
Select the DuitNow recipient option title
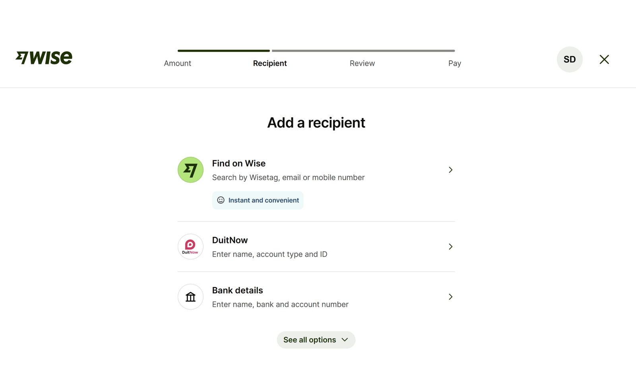(230, 240)
